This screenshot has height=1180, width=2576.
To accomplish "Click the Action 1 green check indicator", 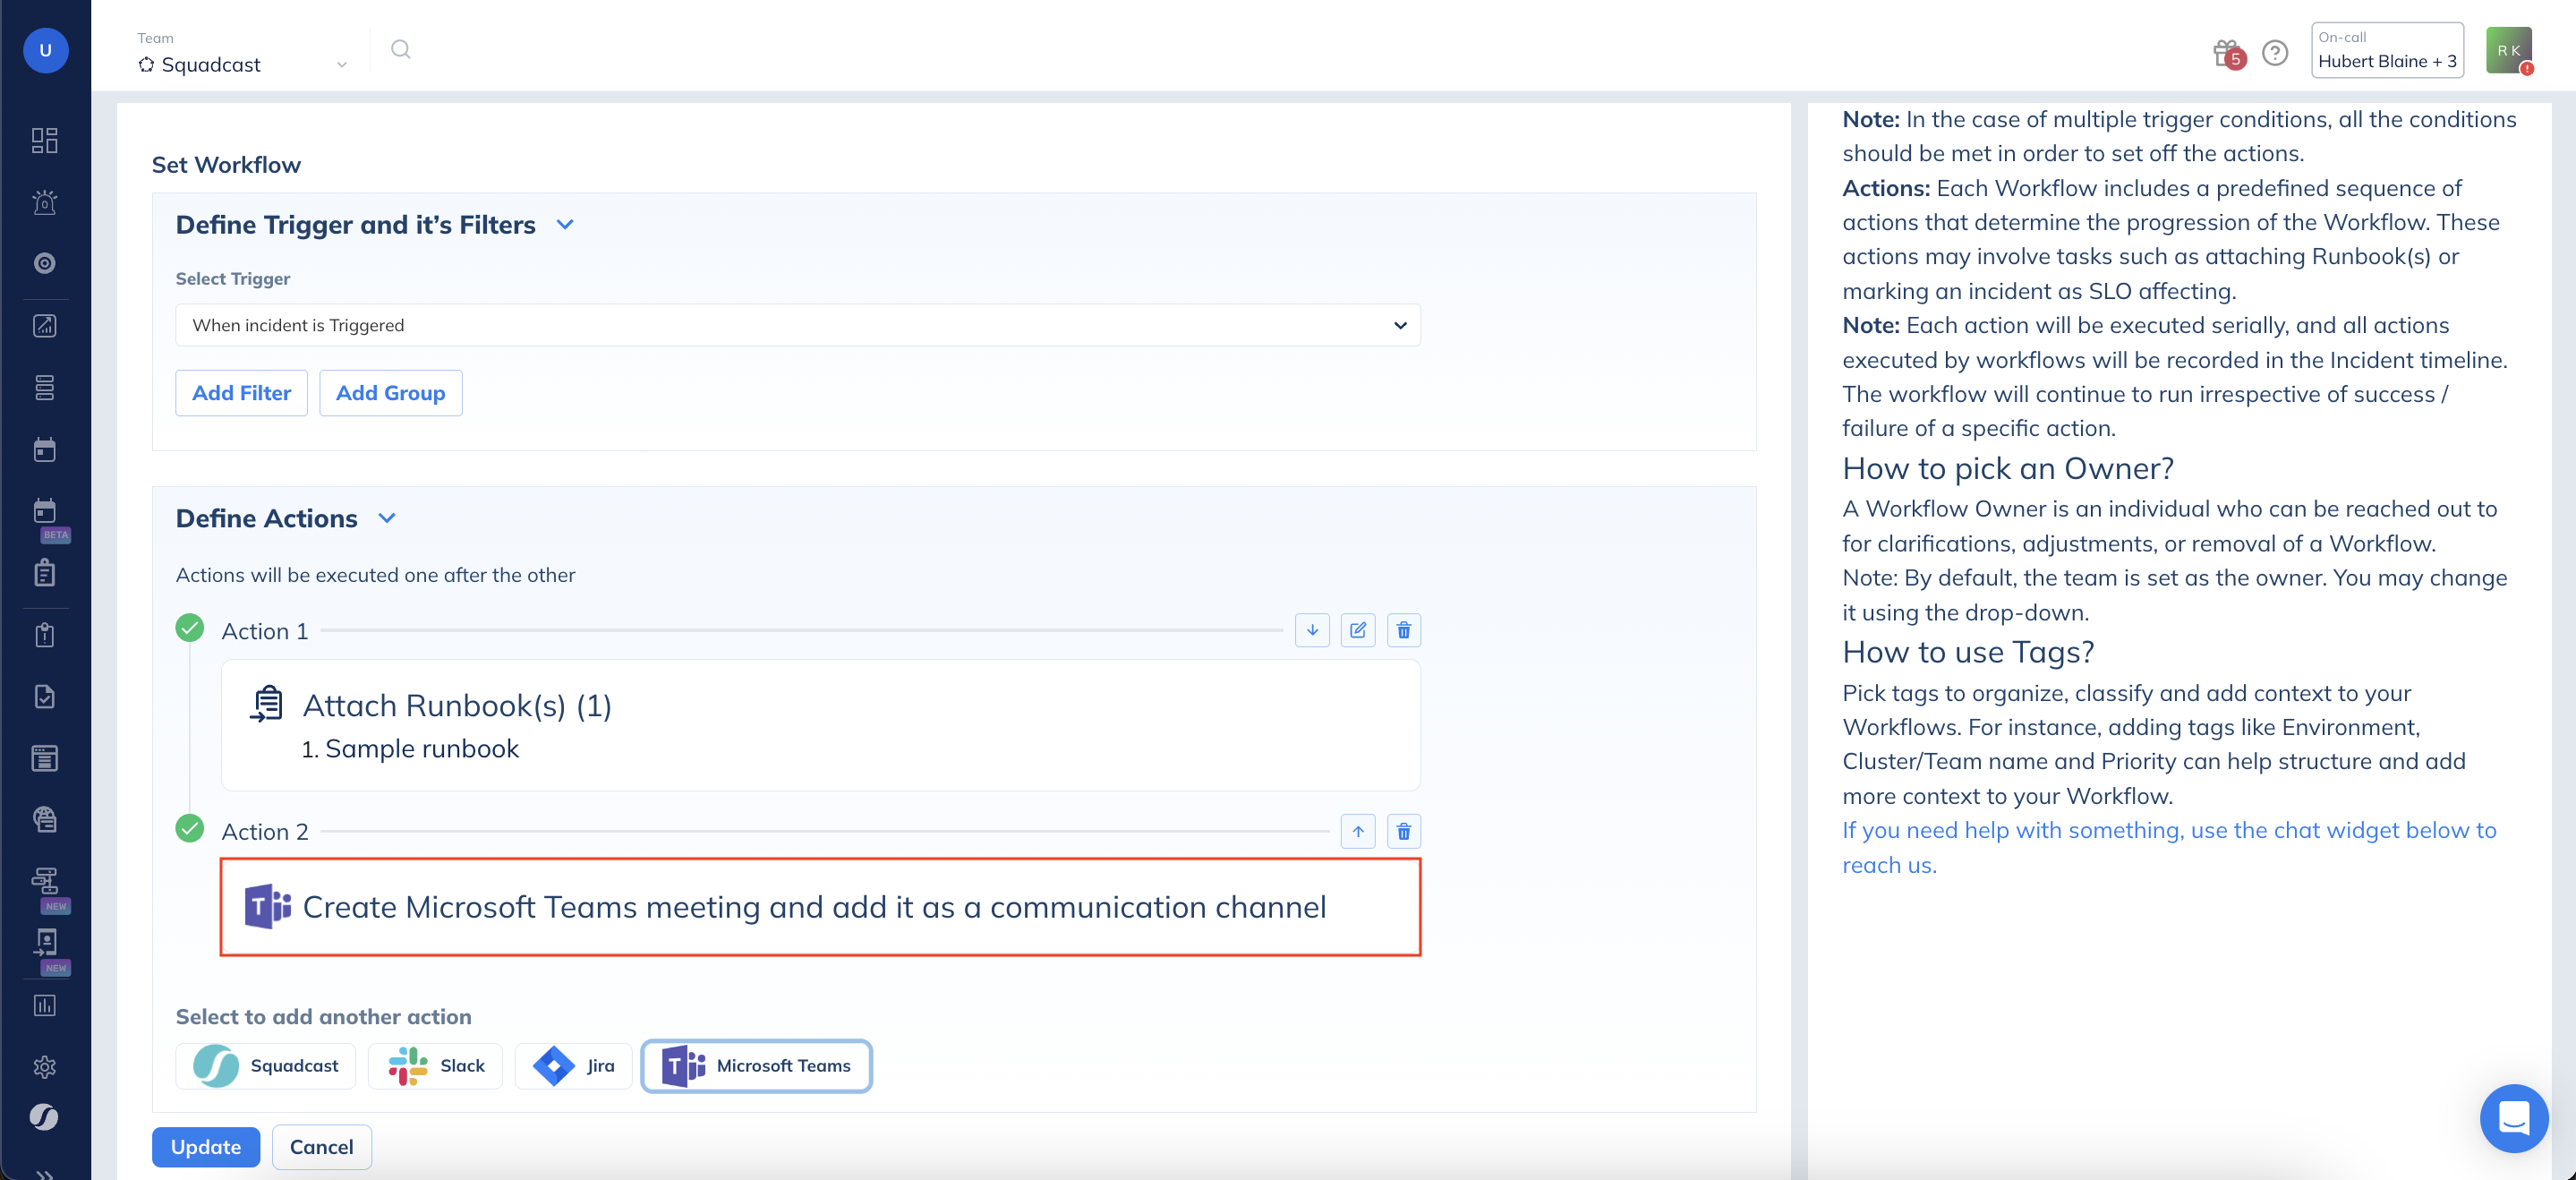I will (x=190, y=628).
